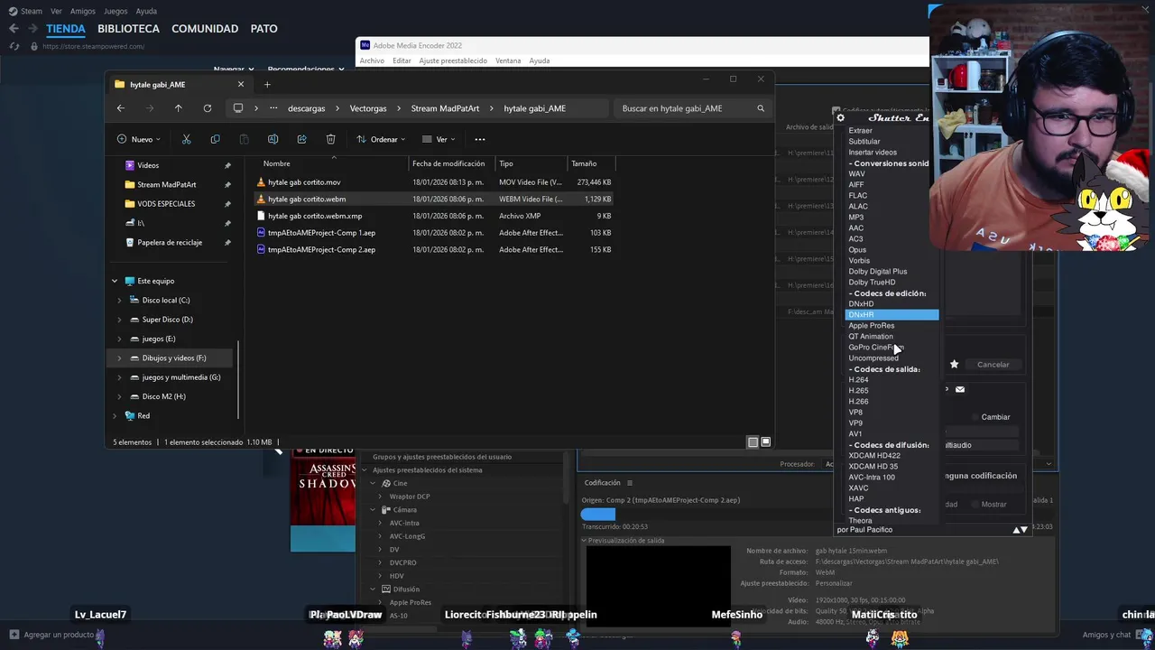The width and height of the screenshot is (1155, 650).
Task: Collapse the Este equipo tree node
Action: pos(115,281)
